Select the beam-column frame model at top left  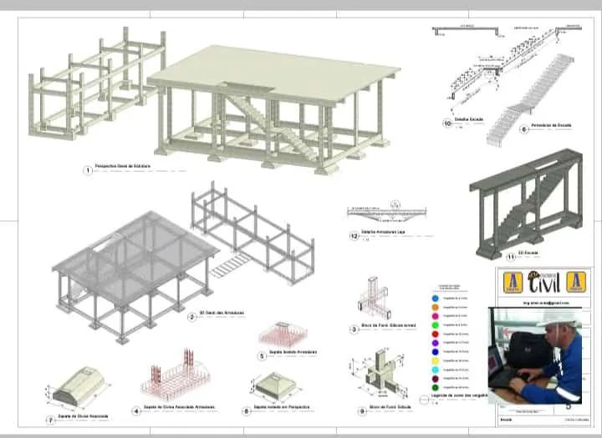pyautogui.click(x=96, y=83)
